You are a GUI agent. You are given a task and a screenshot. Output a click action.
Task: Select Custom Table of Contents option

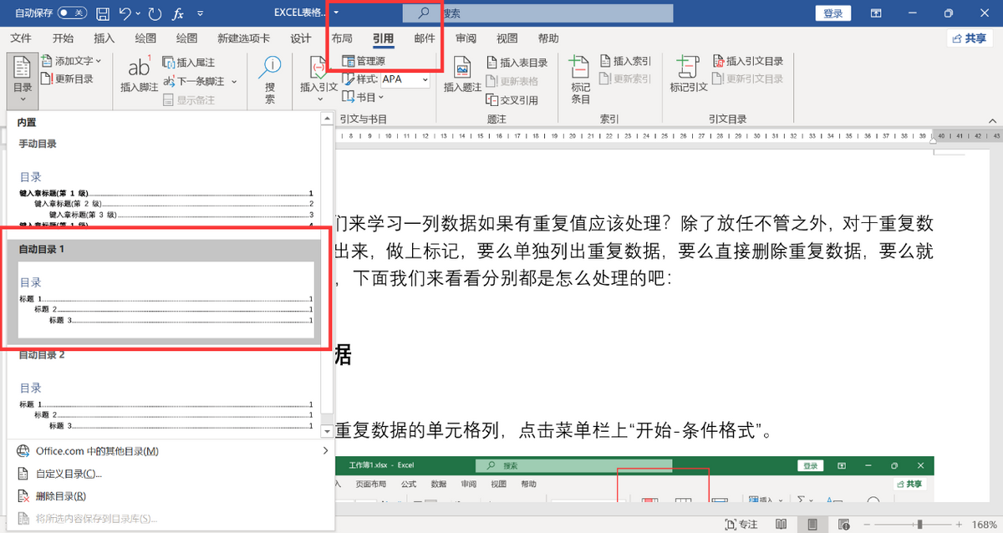(69, 474)
